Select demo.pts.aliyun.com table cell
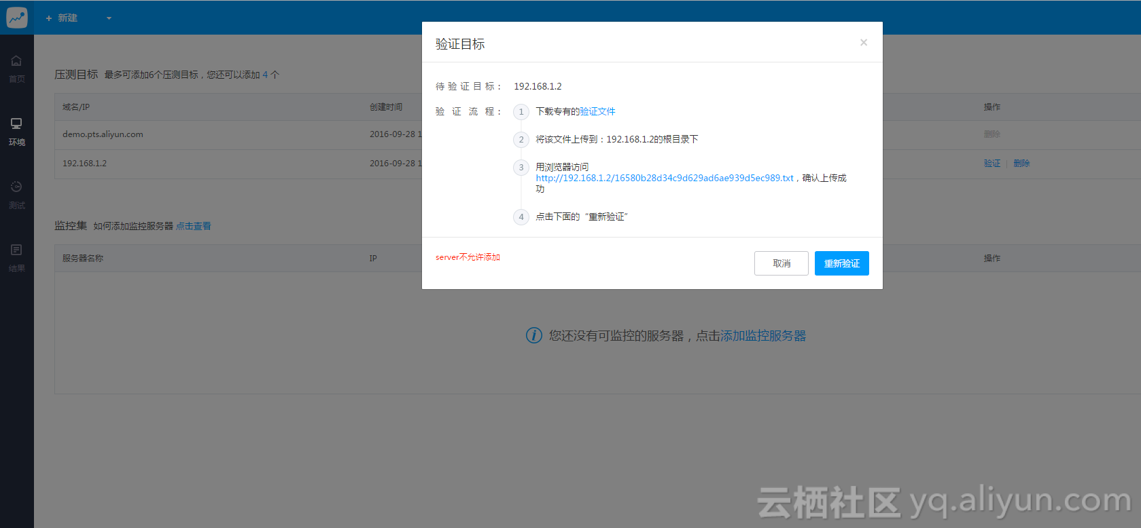1141x528 pixels. click(x=103, y=134)
